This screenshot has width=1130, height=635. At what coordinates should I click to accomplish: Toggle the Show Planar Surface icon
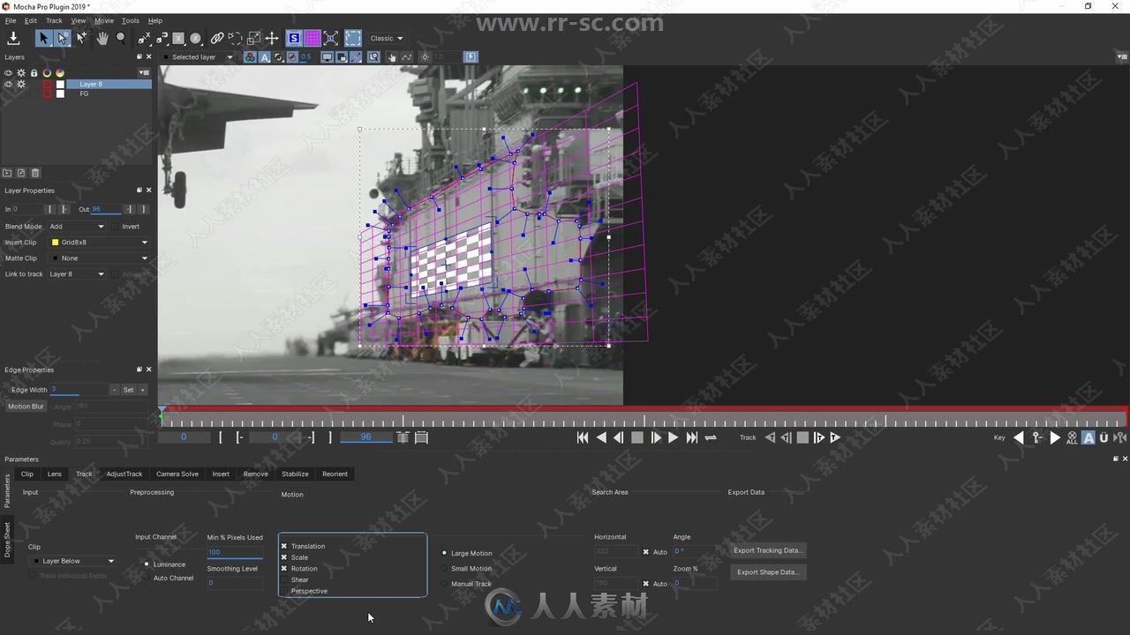(x=294, y=38)
